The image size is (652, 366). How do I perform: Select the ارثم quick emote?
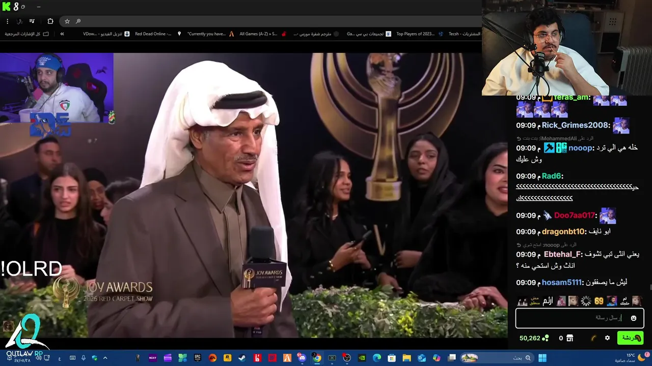548,301
